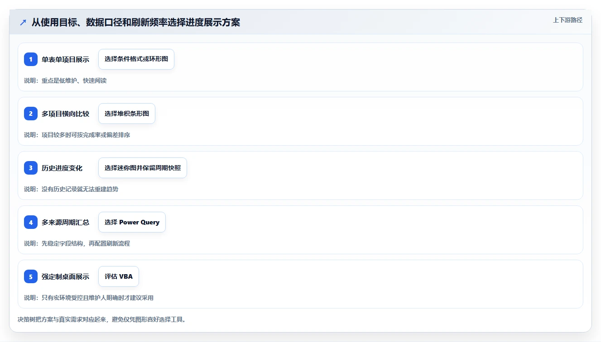601x342 pixels.
Task: Click the 选择条件格式或环形图 button
Action: (136, 59)
